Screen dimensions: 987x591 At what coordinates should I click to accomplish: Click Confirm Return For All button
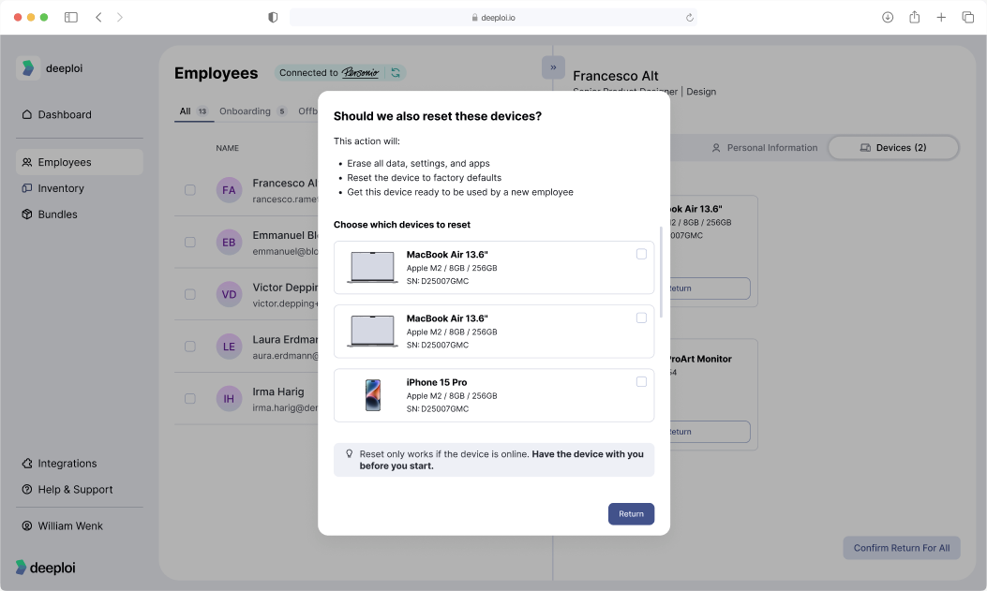tap(902, 548)
